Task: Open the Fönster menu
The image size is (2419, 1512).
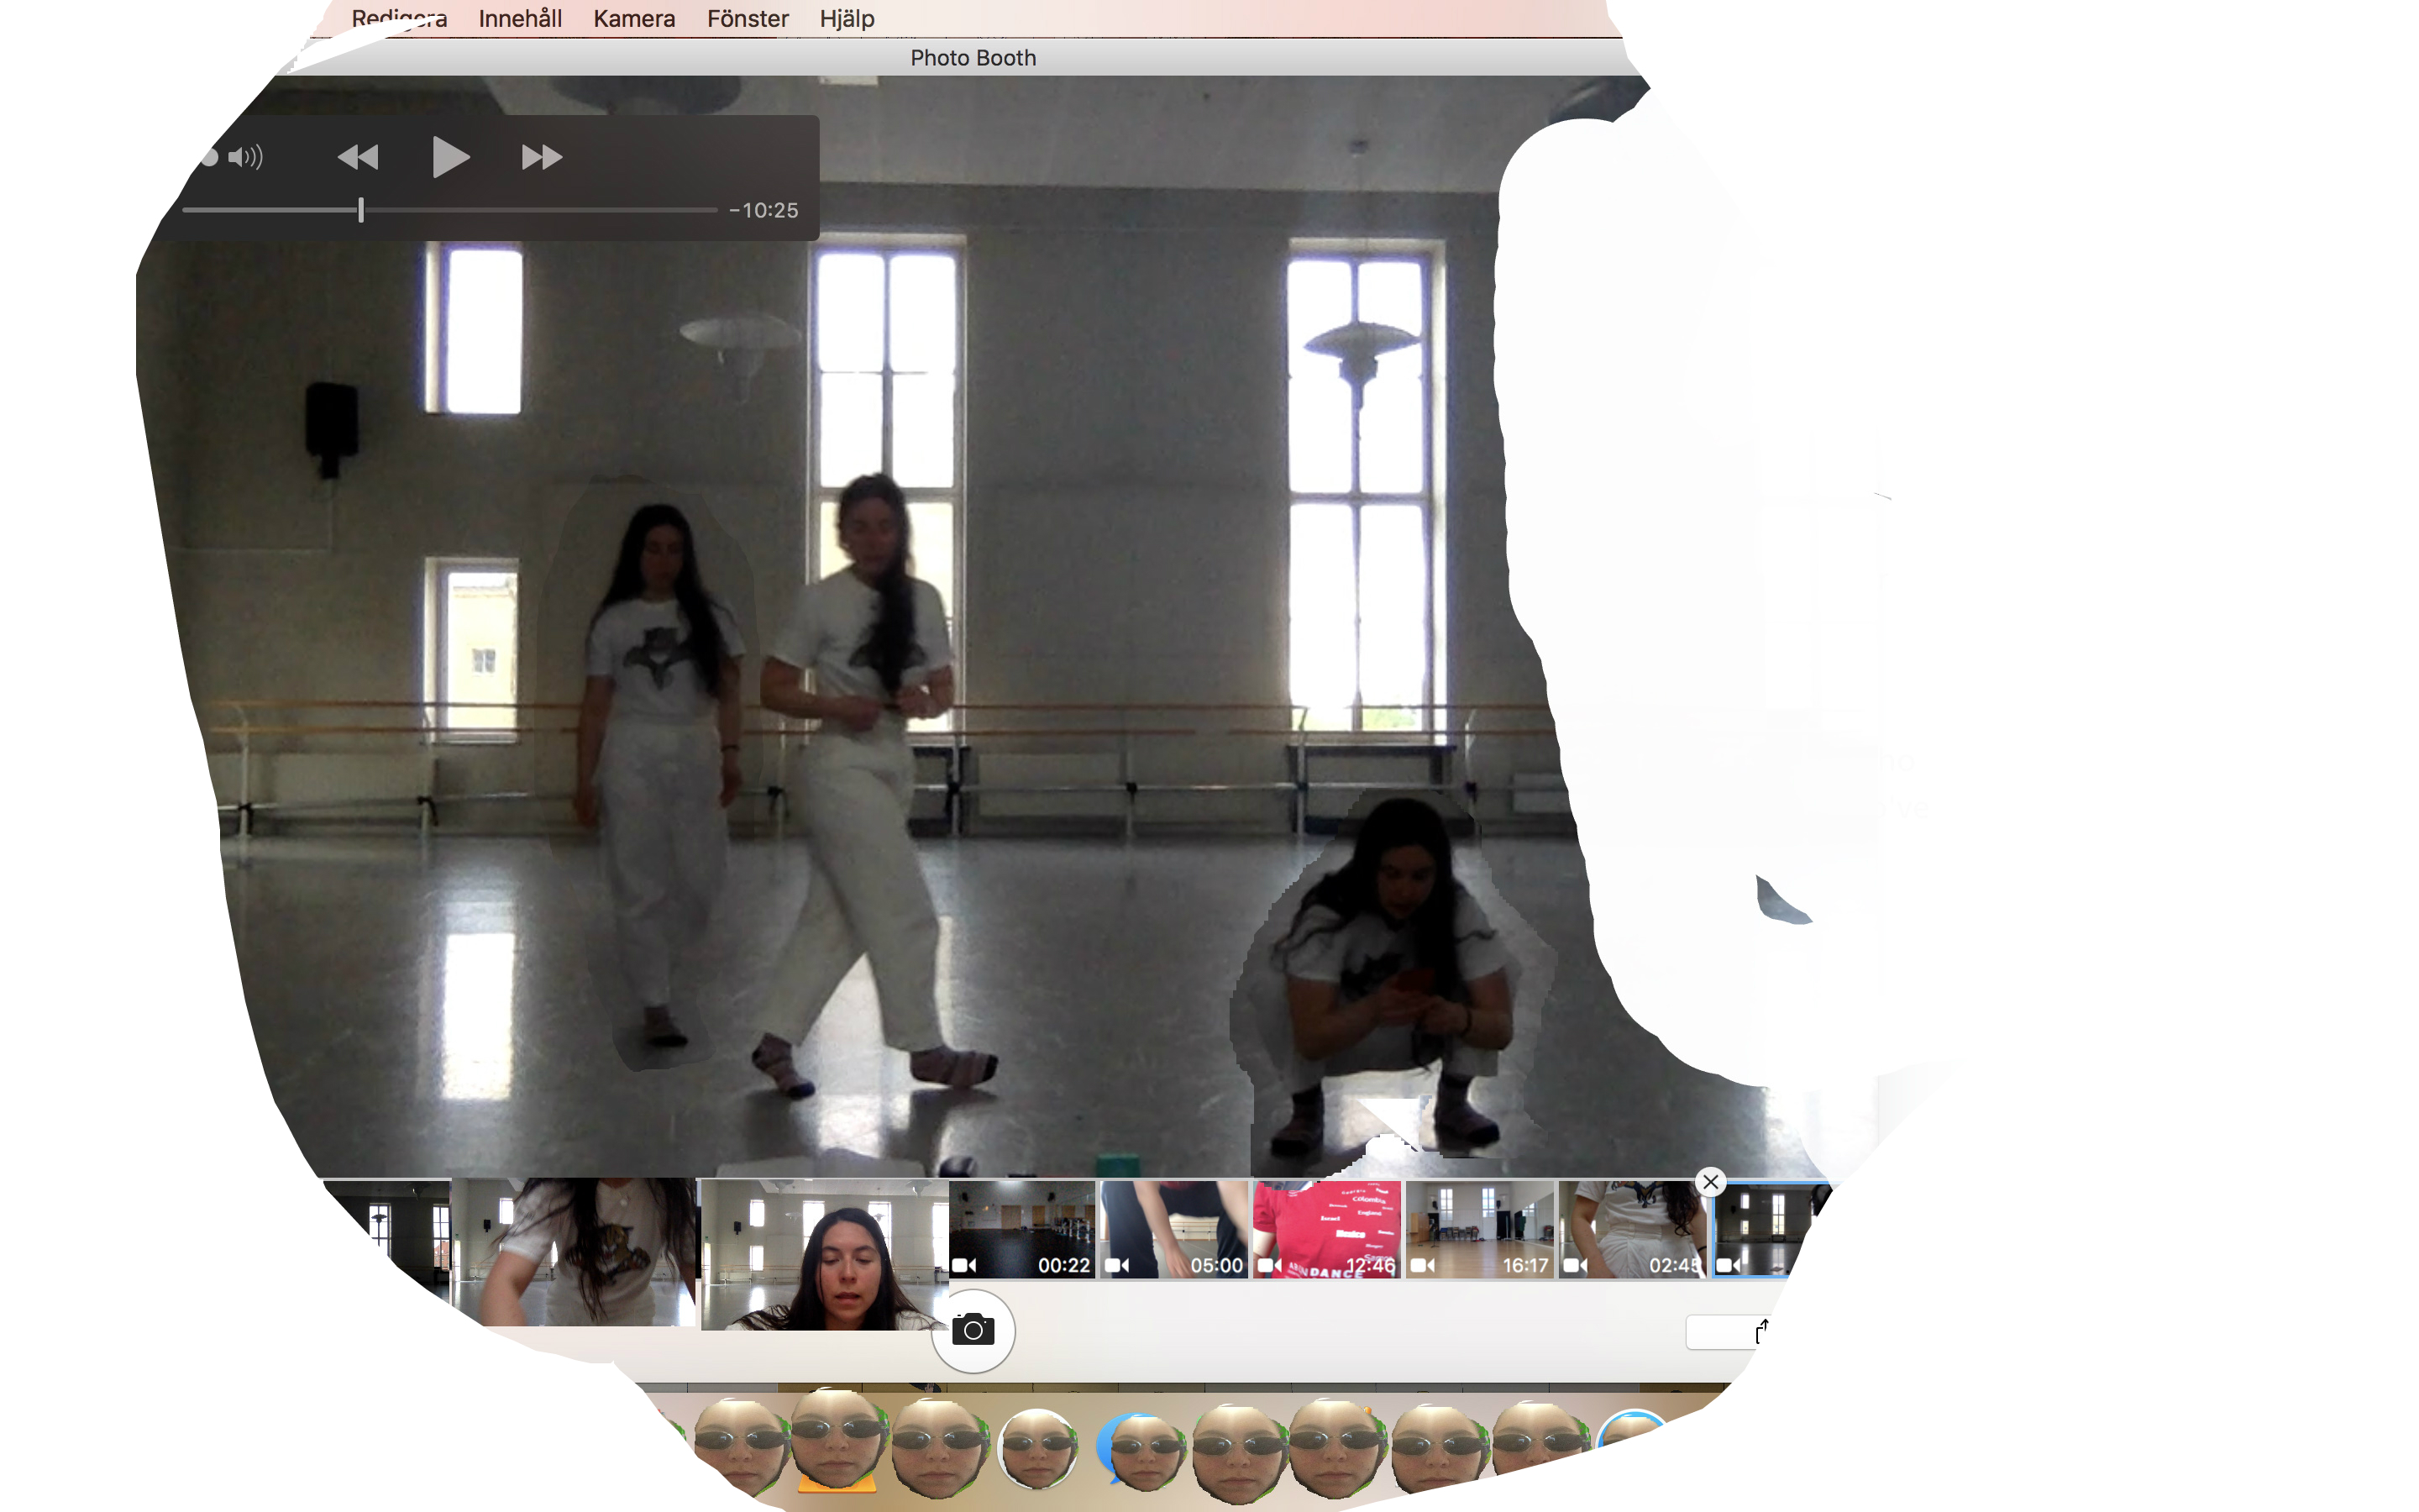Action: point(748,19)
